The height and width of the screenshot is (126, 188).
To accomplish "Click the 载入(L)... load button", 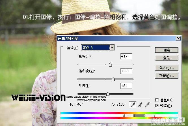I will 167,68.
